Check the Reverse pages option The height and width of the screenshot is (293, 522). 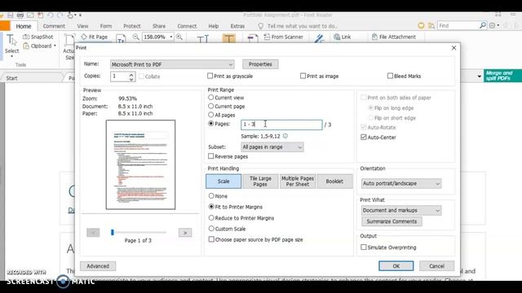(210, 156)
